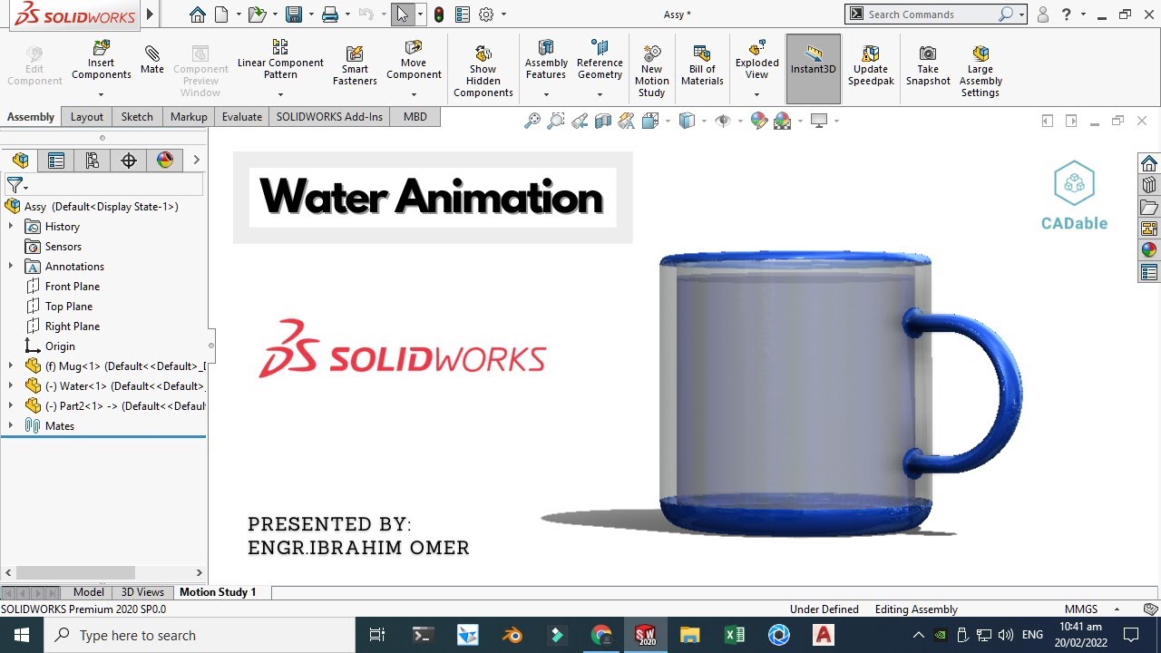Expand the Water<1> component
1161x653 pixels.
coord(11,386)
